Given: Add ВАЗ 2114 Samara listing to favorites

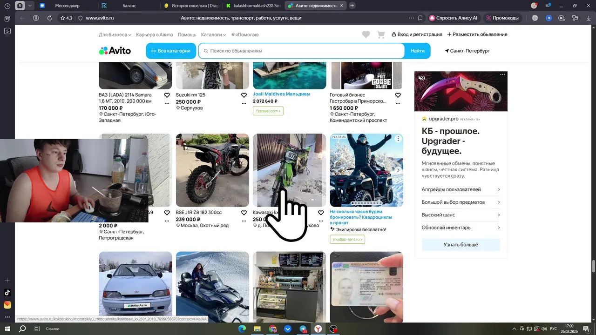Looking at the screenshot, I should coord(167,95).
